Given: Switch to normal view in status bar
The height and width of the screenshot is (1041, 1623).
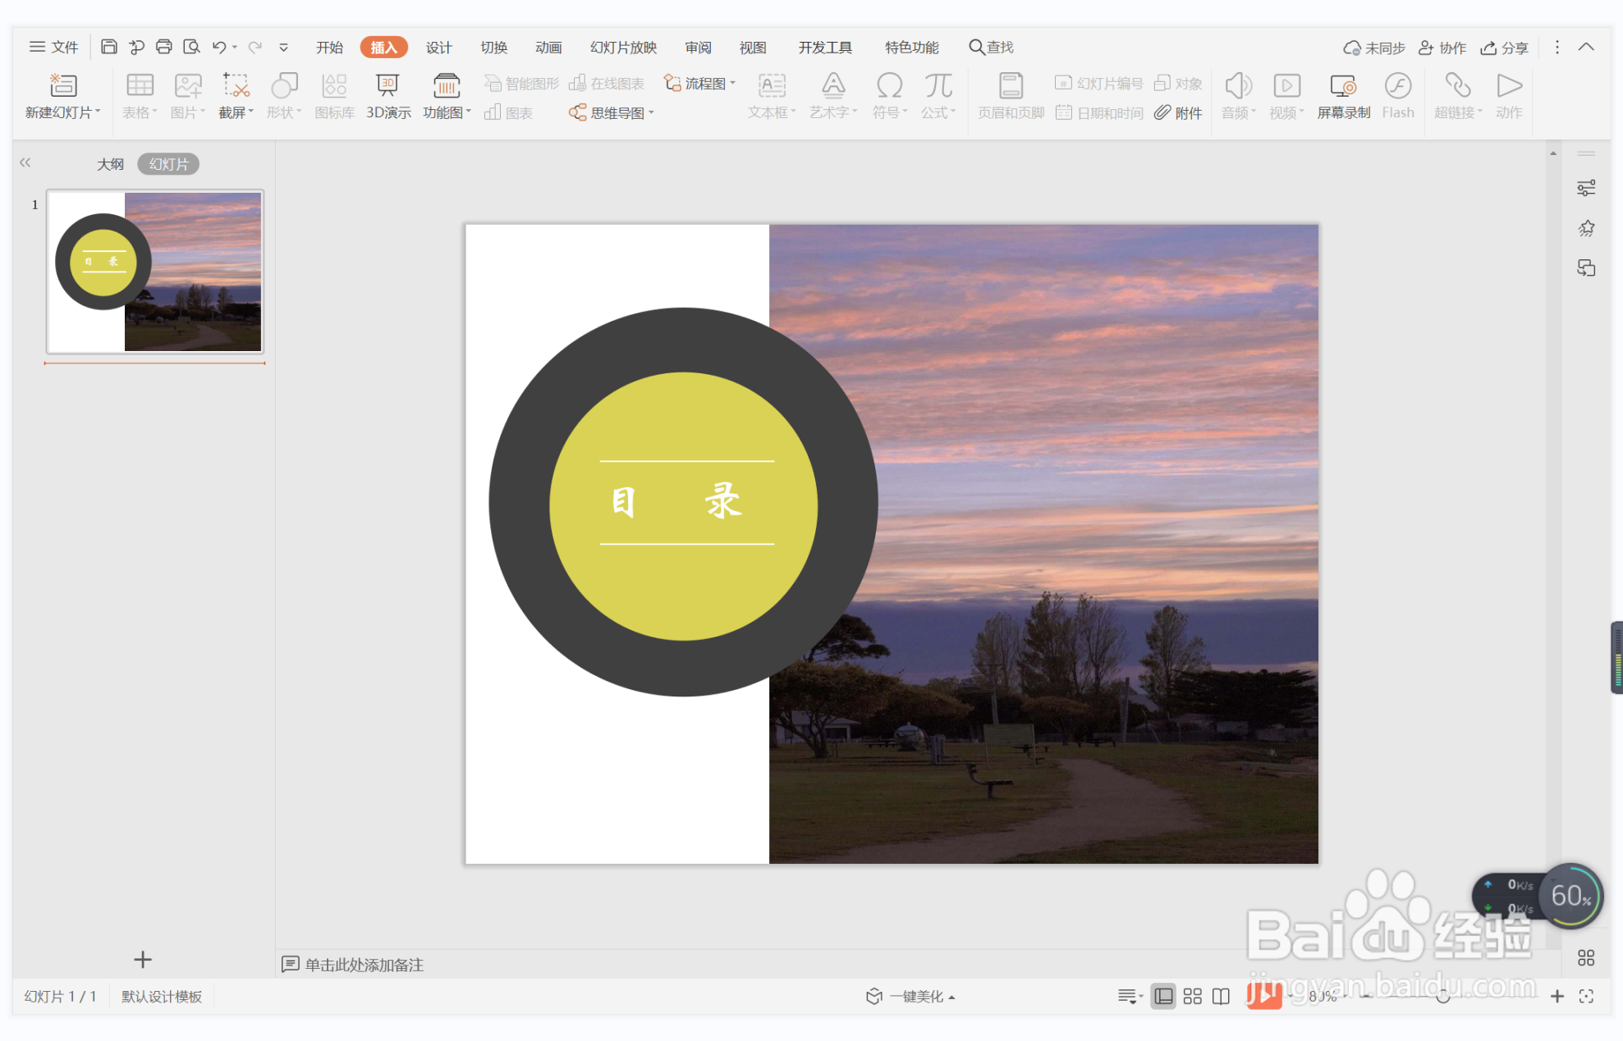Looking at the screenshot, I should click(1162, 996).
